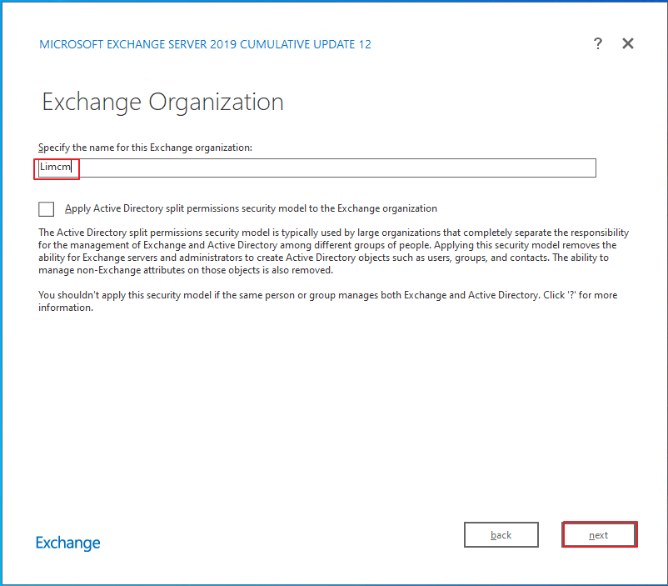Close the Exchange setup wizard
Screen dimensions: 668x586
[628, 43]
